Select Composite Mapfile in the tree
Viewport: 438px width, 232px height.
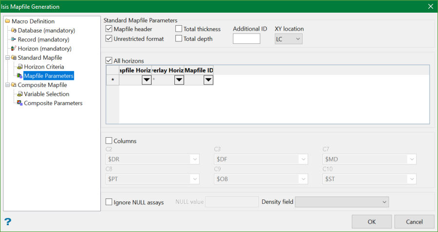(x=42, y=85)
